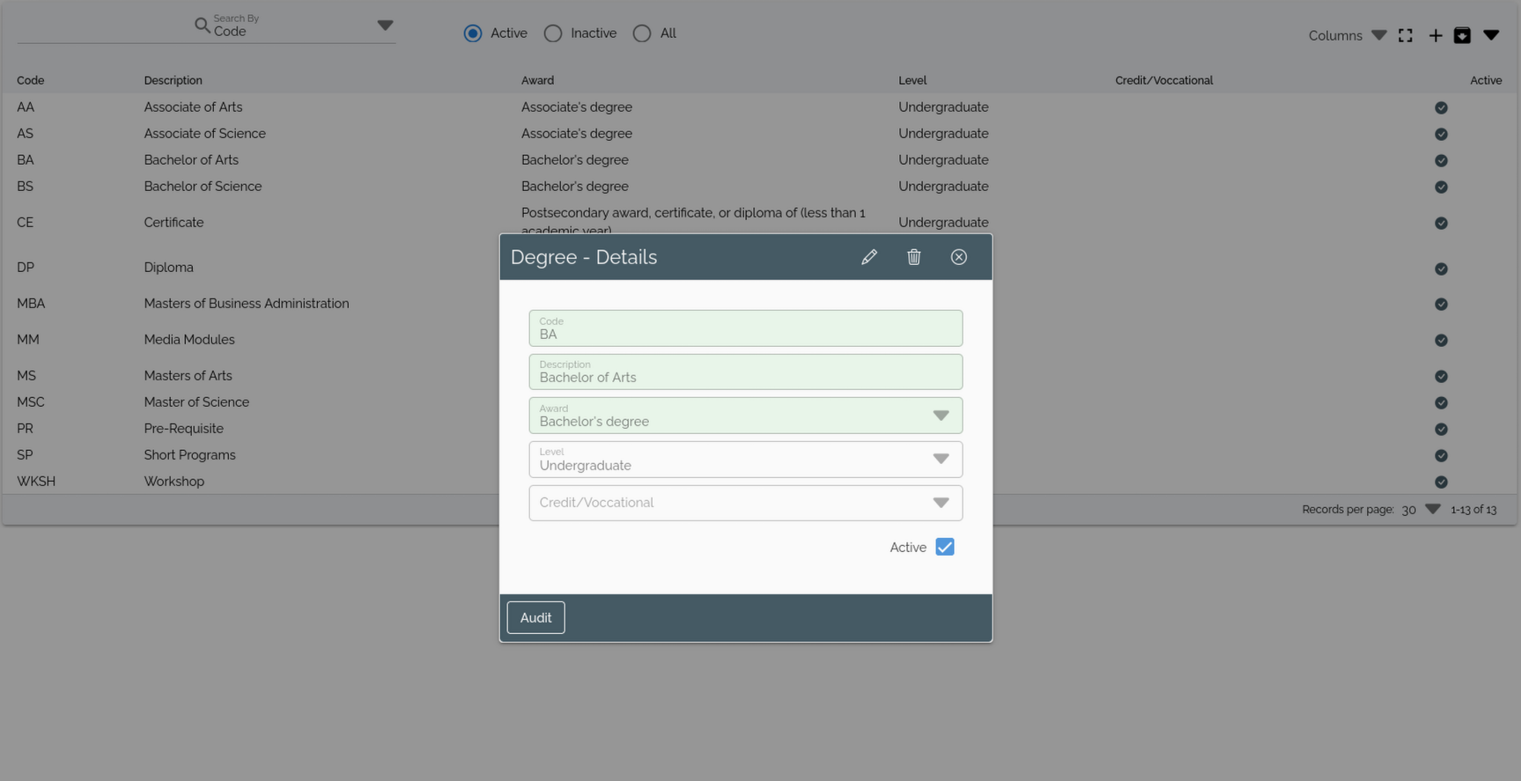Click the magnifier search icon
1521x781 pixels.
[x=202, y=26]
